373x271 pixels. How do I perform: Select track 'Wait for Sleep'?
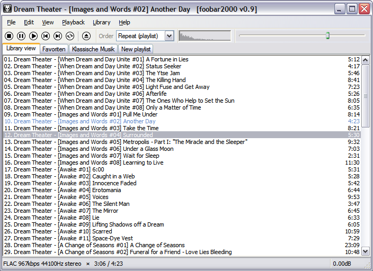(x=182, y=156)
